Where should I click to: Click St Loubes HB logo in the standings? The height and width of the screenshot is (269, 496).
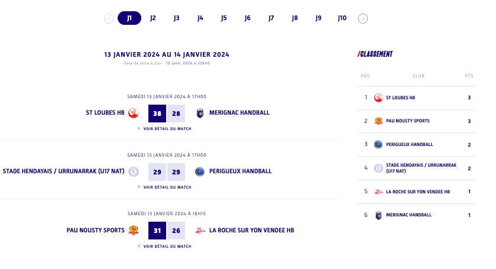click(378, 98)
